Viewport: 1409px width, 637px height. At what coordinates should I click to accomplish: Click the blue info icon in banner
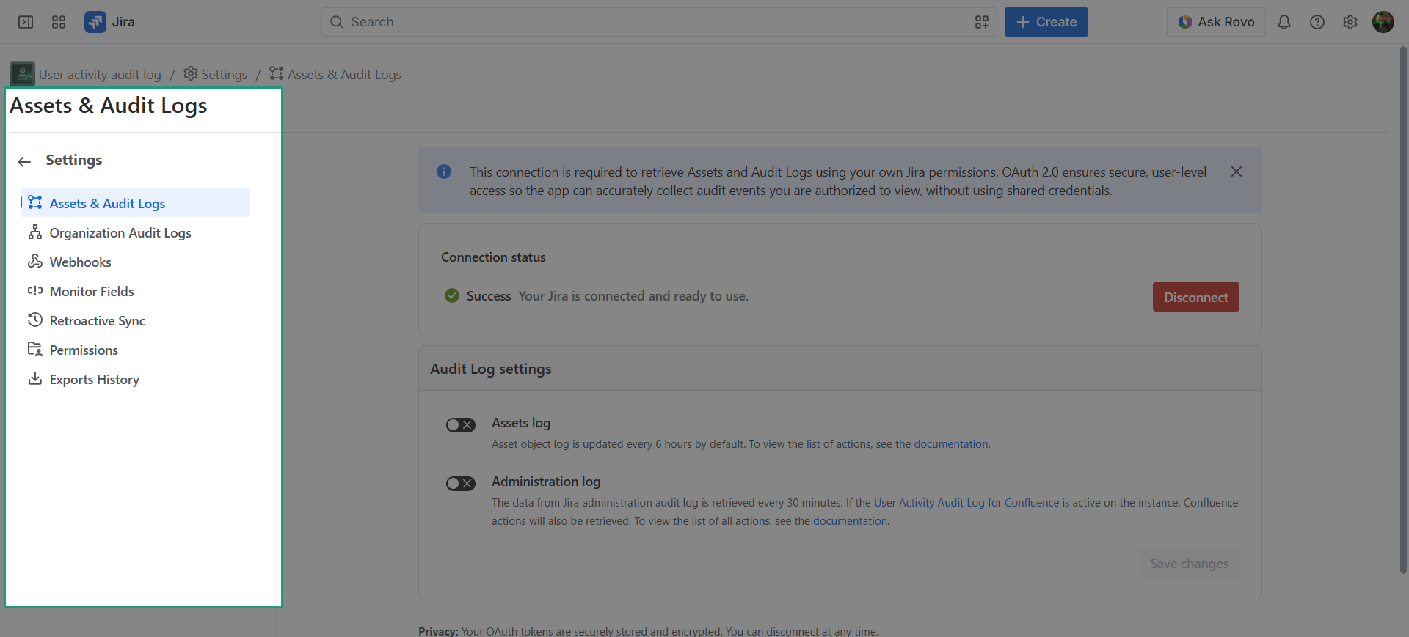[x=444, y=172]
